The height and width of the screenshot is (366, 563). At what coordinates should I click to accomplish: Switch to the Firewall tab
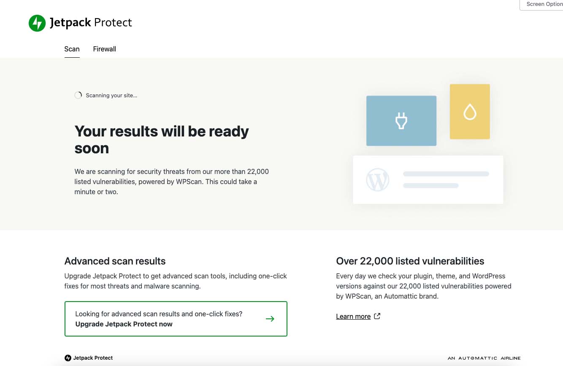104,49
